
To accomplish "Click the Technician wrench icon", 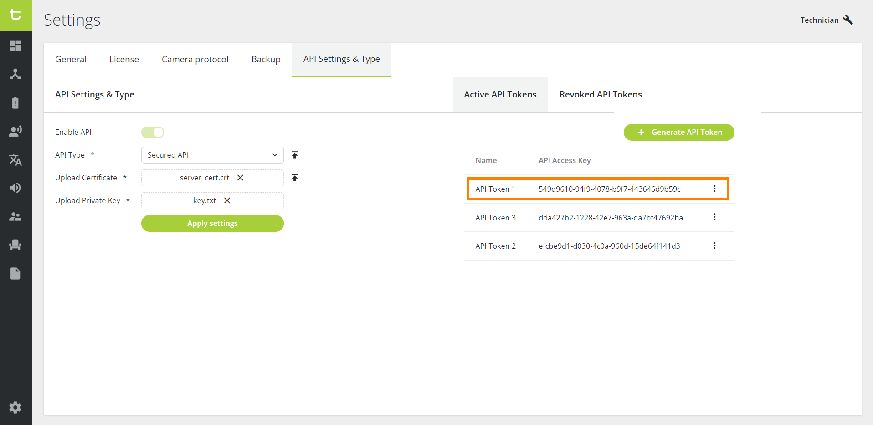I will (848, 20).
